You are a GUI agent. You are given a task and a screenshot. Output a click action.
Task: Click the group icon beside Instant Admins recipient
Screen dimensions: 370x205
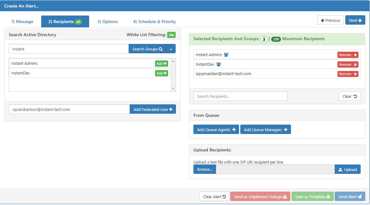(226, 55)
